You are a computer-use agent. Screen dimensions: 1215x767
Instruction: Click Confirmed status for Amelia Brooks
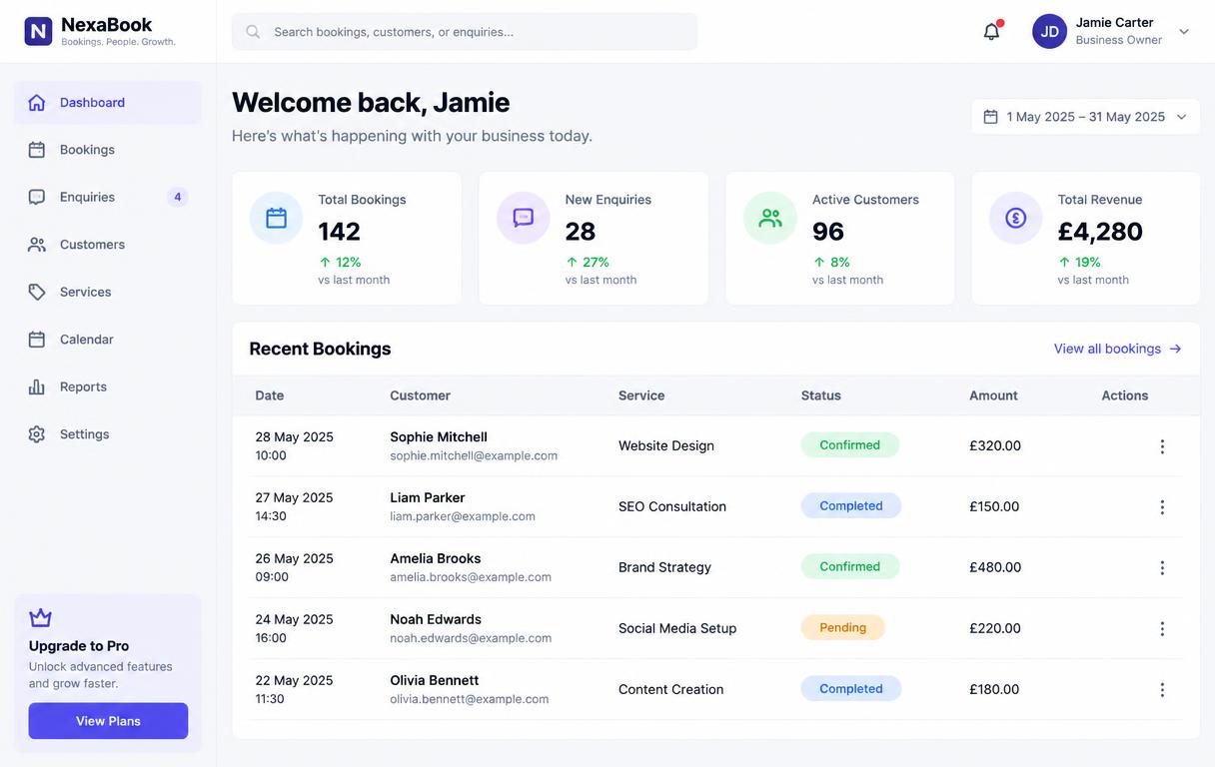[x=850, y=567]
